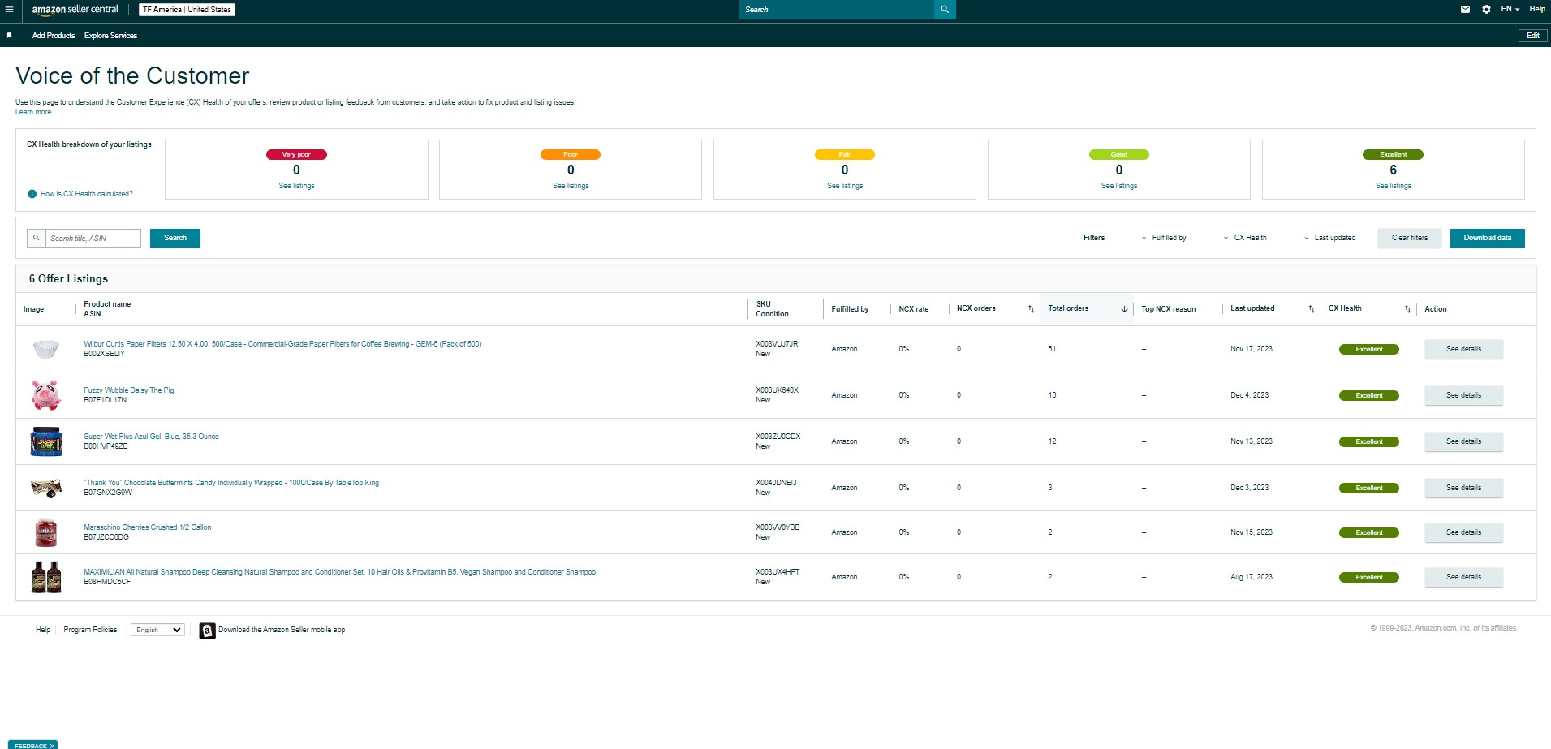
Task: Click the Feedback tab label
Action: (x=31, y=746)
